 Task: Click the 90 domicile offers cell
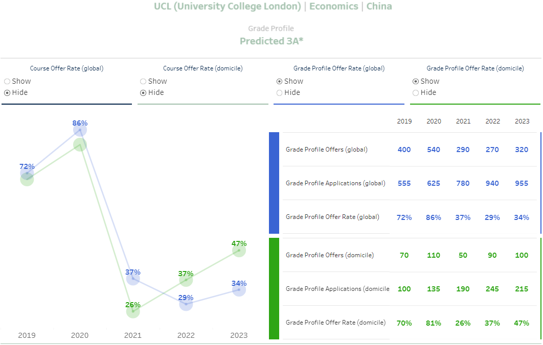[x=492, y=256]
